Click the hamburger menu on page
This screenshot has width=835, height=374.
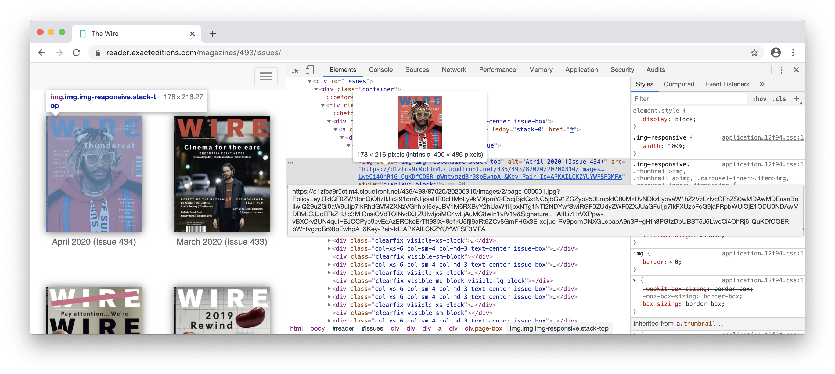[x=266, y=76]
